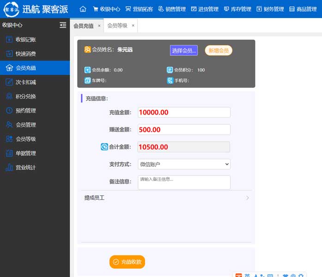Select 快速消费 in the sidebar
322x277 pixels.
click(x=35, y=54)
